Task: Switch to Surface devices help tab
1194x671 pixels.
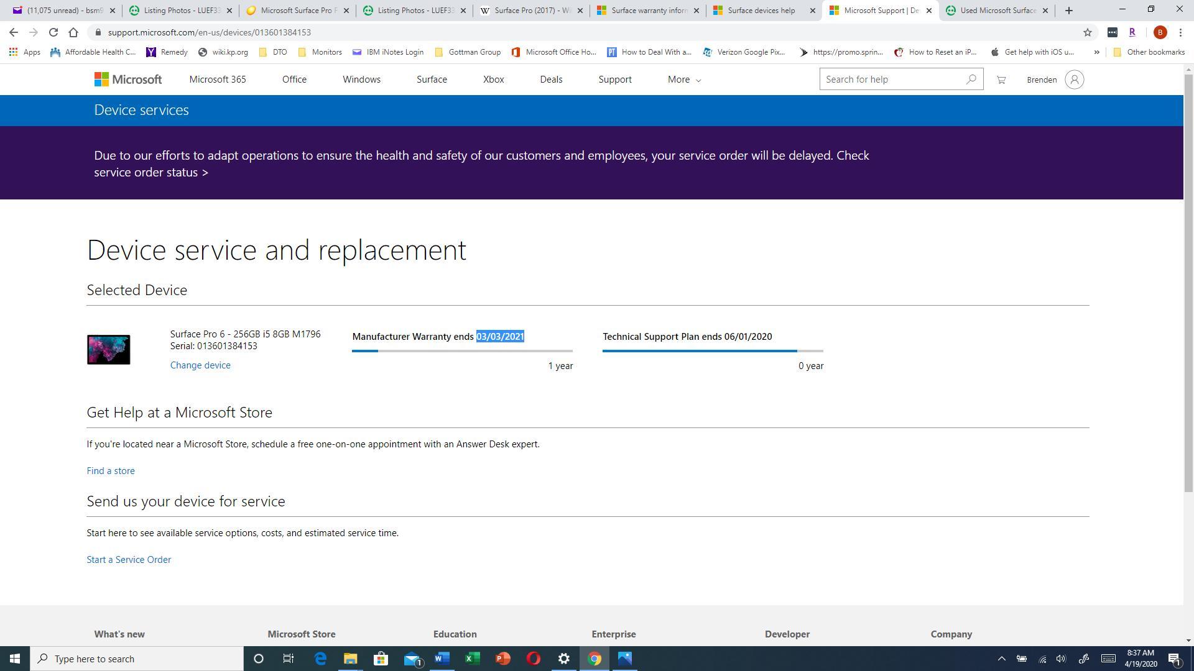Action: click(x=764, y=11)
